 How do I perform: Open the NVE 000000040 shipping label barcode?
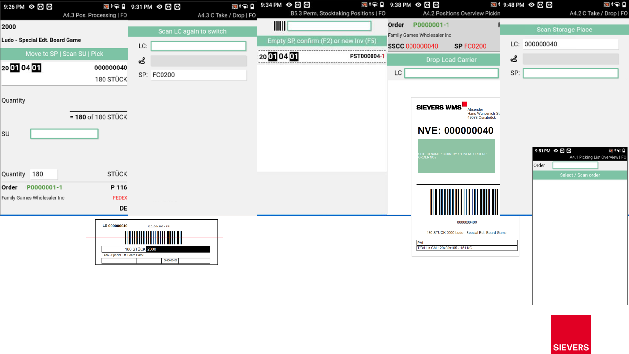pyautogui.click(x=464, y=202)
